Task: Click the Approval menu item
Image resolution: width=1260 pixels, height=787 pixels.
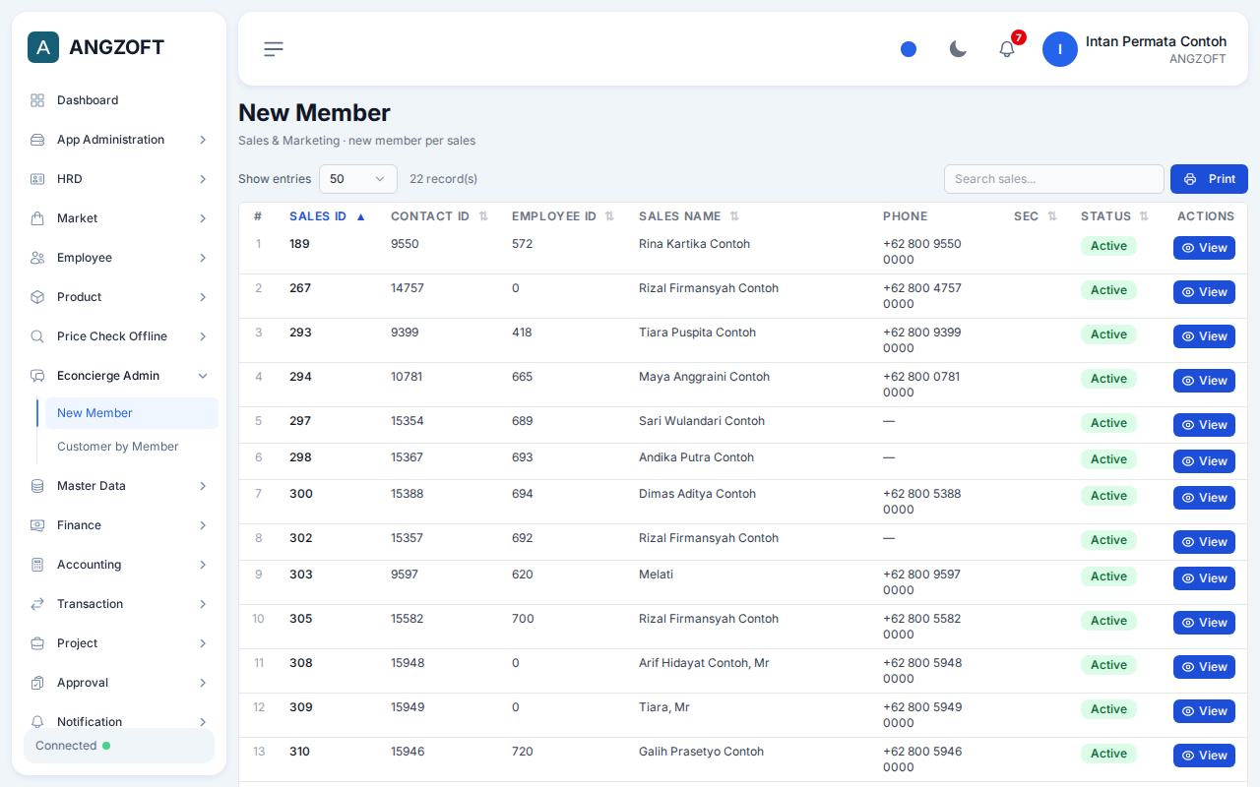Action: (119, 683)
